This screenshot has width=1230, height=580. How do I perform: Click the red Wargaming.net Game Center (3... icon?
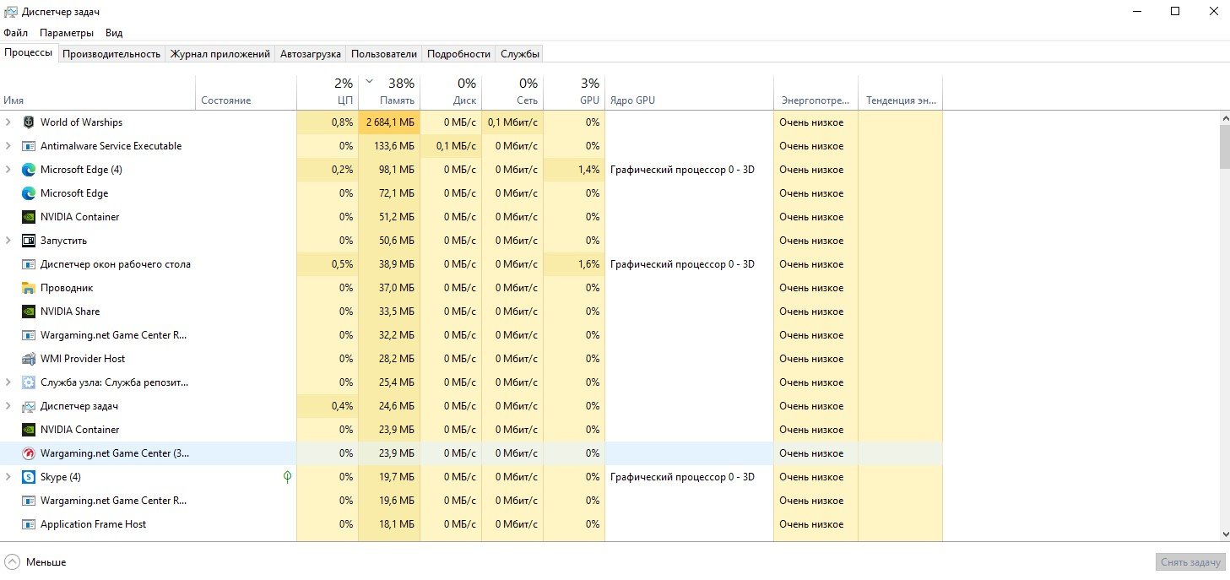pyautogui.click(x=28, y=453)
